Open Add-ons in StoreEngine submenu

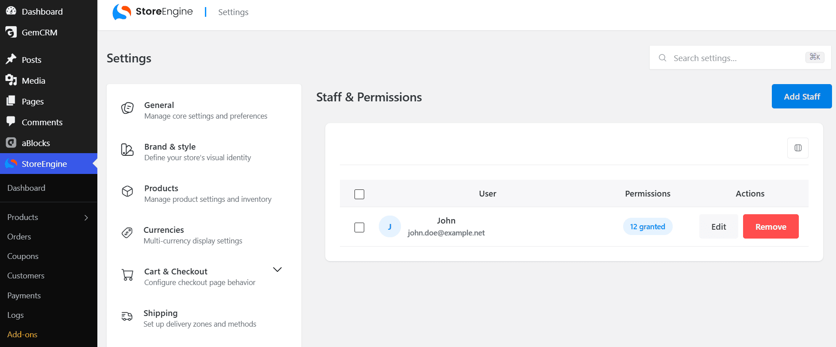coord(22,335)
